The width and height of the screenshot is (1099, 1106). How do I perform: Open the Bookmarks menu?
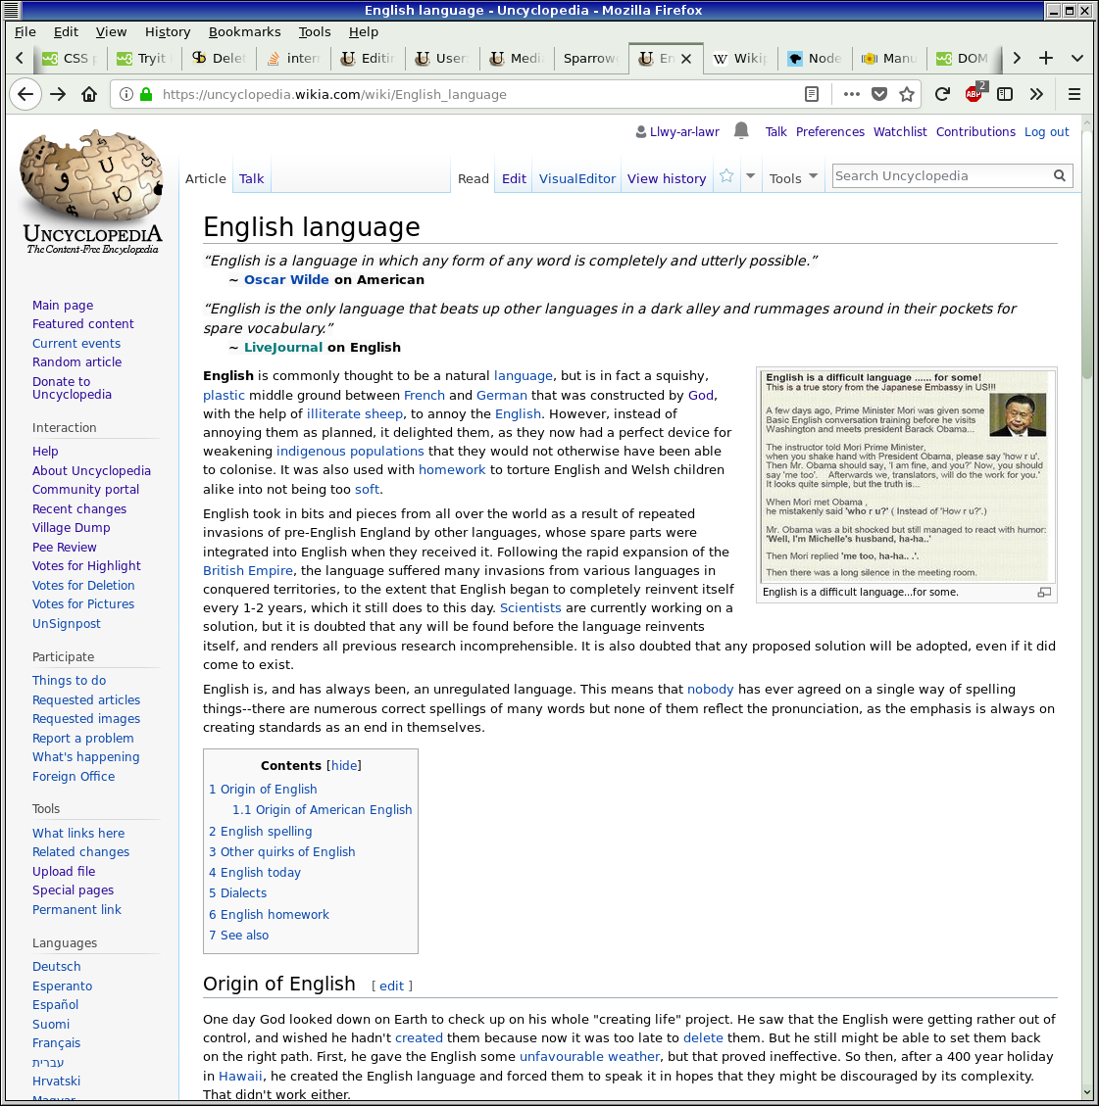coord(244,31)
